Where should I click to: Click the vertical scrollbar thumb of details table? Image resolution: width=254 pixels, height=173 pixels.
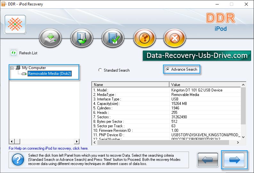[x=243, y=106]
